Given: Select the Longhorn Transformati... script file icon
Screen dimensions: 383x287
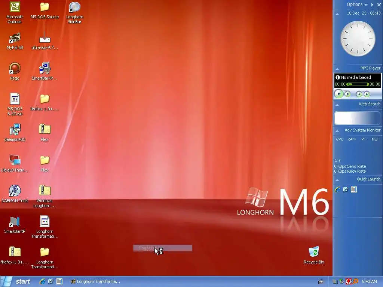Looking at the screenshot, I should tap(45, 222).
